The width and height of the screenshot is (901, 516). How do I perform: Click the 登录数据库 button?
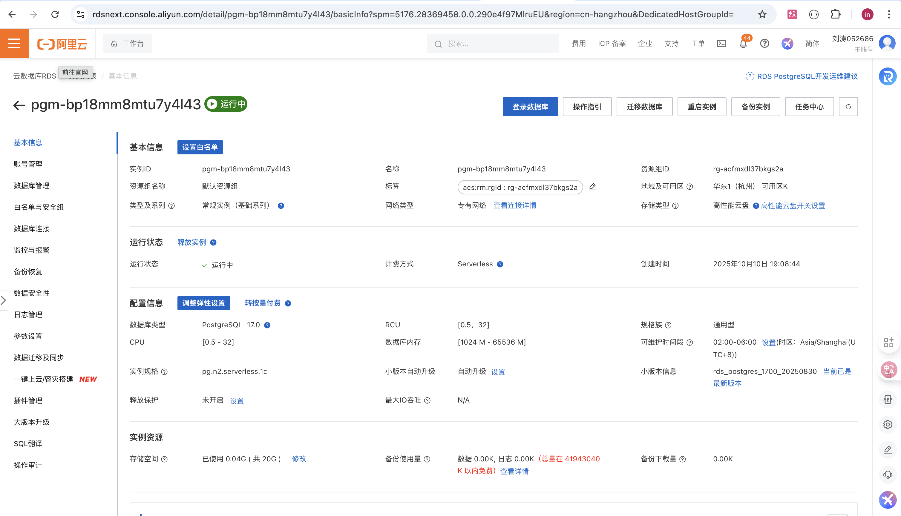tap(530, 107)
